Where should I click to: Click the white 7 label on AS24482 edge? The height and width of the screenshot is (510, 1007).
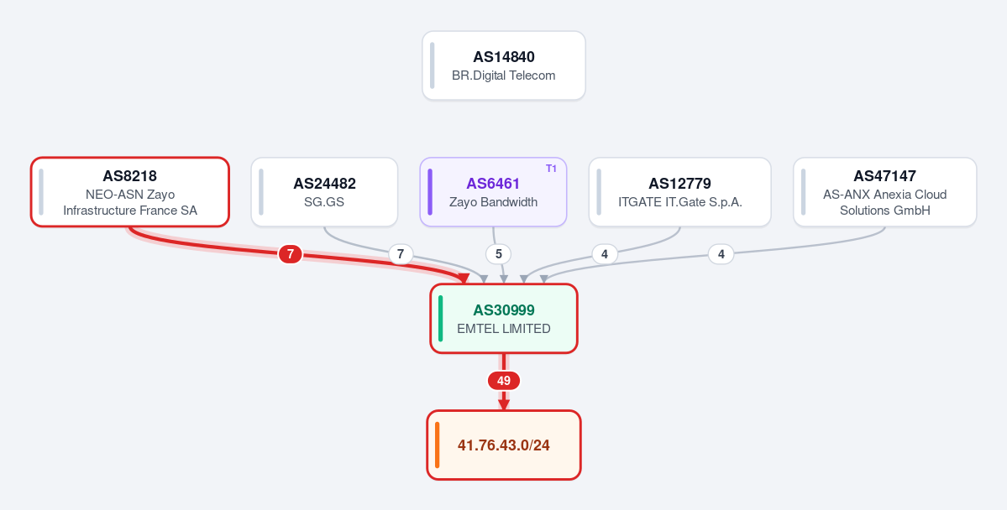tap(401, 254)
